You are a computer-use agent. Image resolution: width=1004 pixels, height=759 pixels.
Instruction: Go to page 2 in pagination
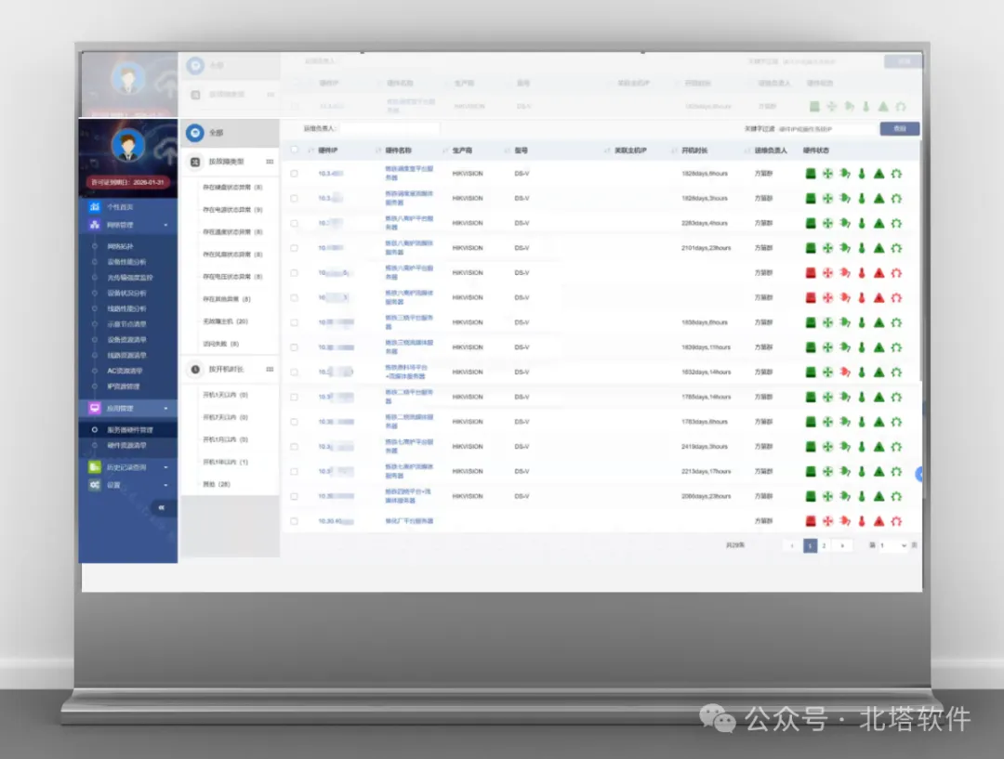[824, 546]
